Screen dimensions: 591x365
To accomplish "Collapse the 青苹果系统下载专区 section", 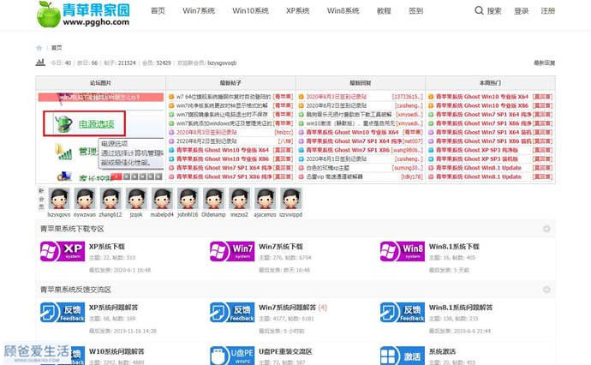I will point(546,229).
